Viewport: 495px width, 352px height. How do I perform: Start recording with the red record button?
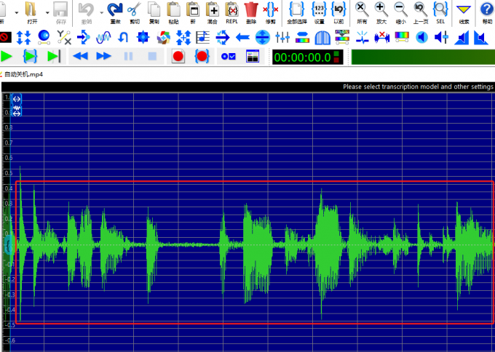coord(178,56)
